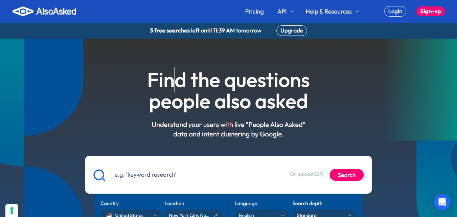Click the upload CSV link
Image resolution: width=457 pixels, height=217 pixels.
310,174
